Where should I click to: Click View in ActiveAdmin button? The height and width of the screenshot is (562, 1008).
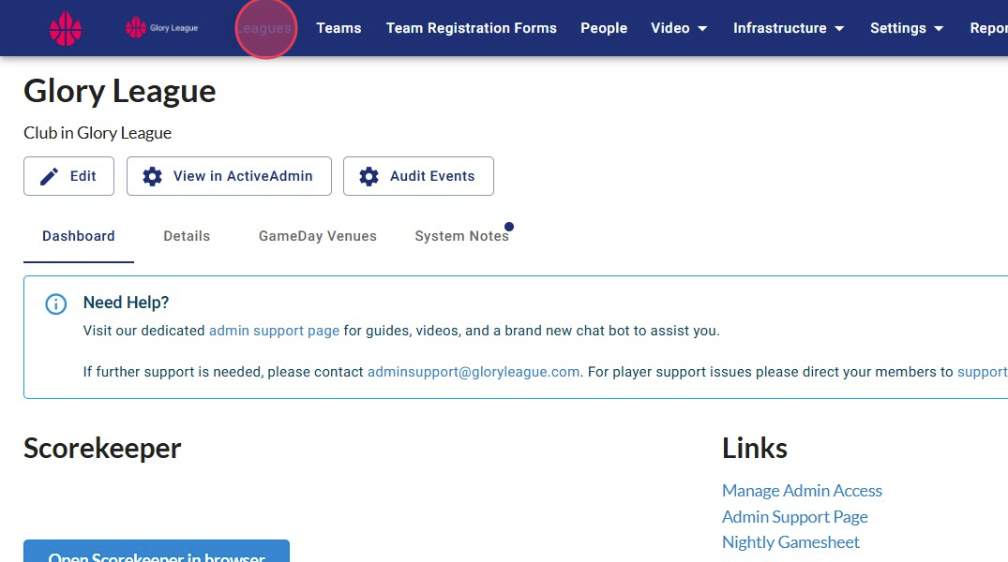[x=229, y=176]
